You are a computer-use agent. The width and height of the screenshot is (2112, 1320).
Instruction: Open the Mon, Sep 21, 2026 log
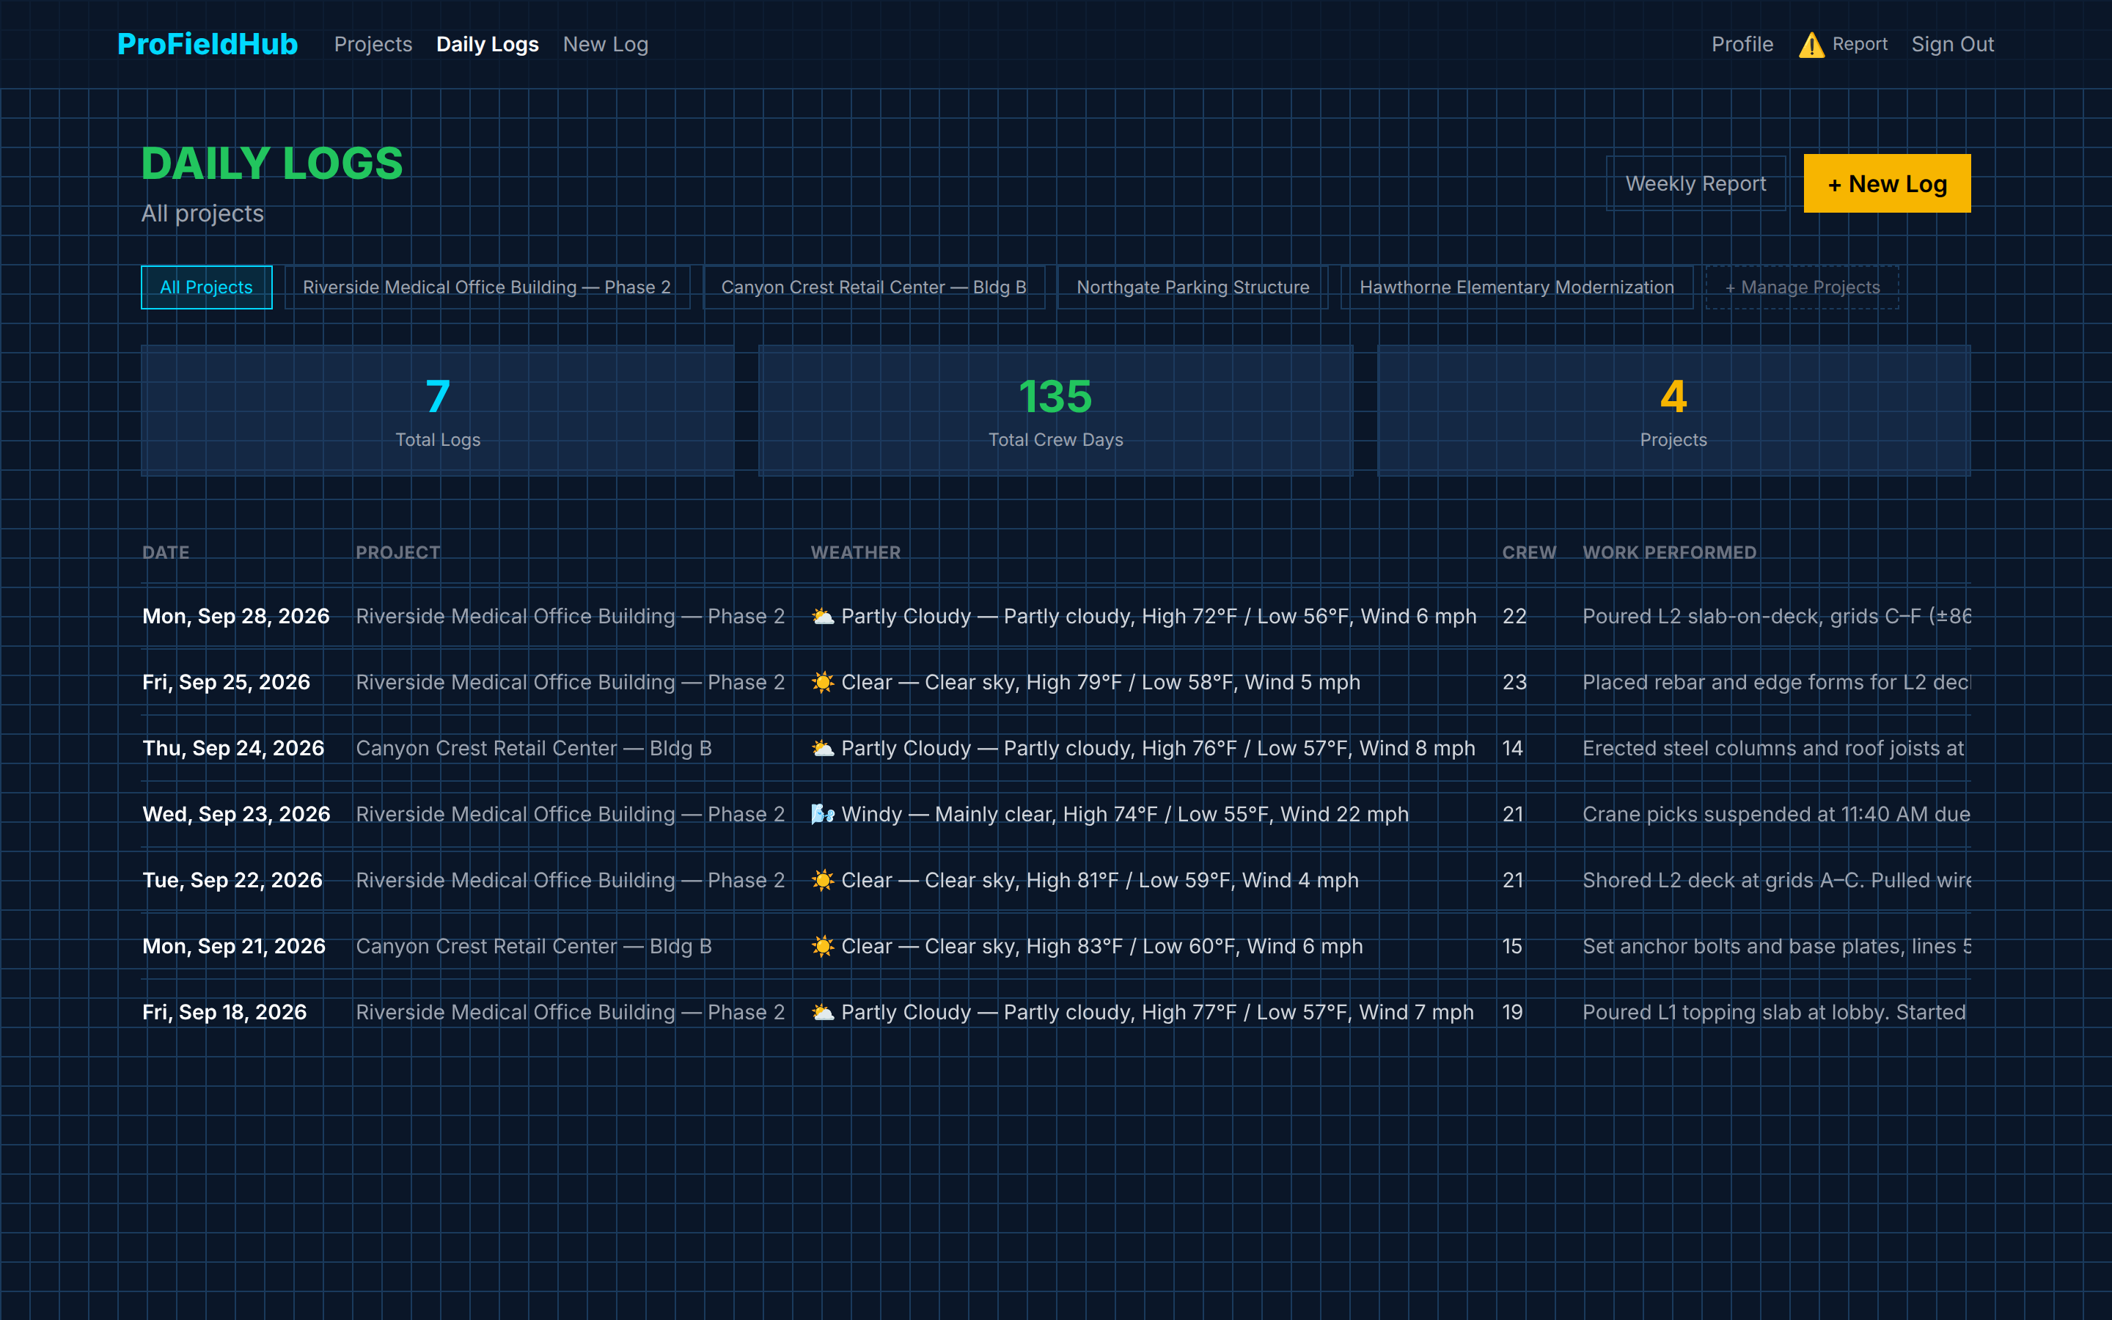pos(1056,946)
